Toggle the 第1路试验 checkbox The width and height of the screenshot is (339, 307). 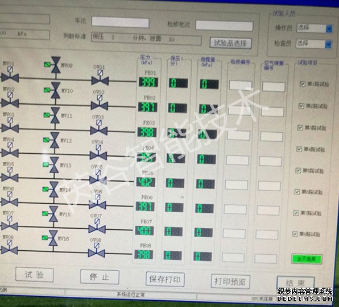(x=303, y=84)
